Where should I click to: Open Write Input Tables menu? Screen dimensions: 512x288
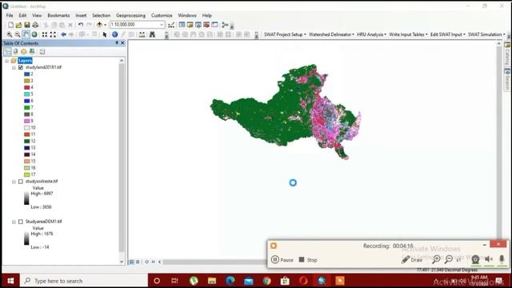(x=408, y=34)
